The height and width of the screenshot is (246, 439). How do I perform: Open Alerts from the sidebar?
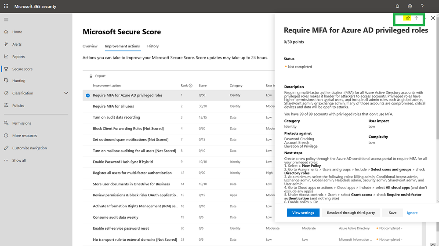(17, 44)
